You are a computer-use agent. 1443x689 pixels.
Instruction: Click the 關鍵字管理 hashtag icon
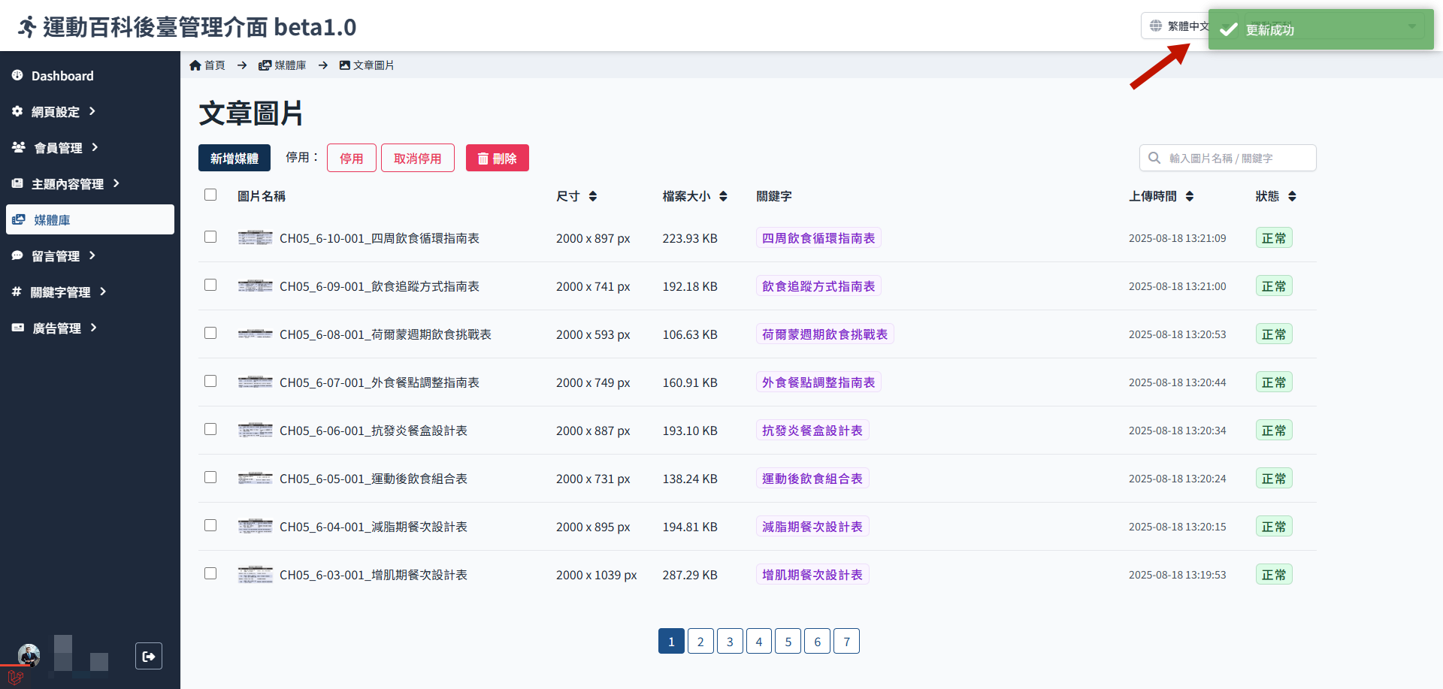point(17,292)
